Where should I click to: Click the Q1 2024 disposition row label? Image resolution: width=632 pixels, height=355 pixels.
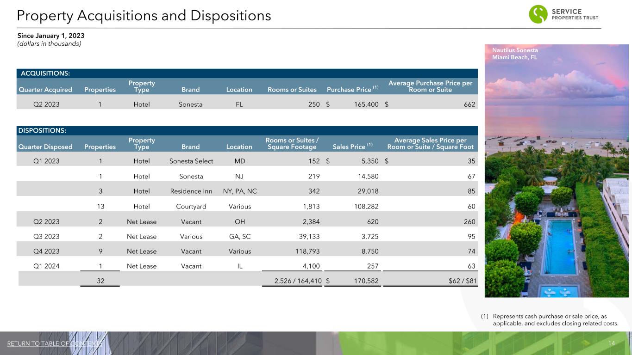click(46, 266)
